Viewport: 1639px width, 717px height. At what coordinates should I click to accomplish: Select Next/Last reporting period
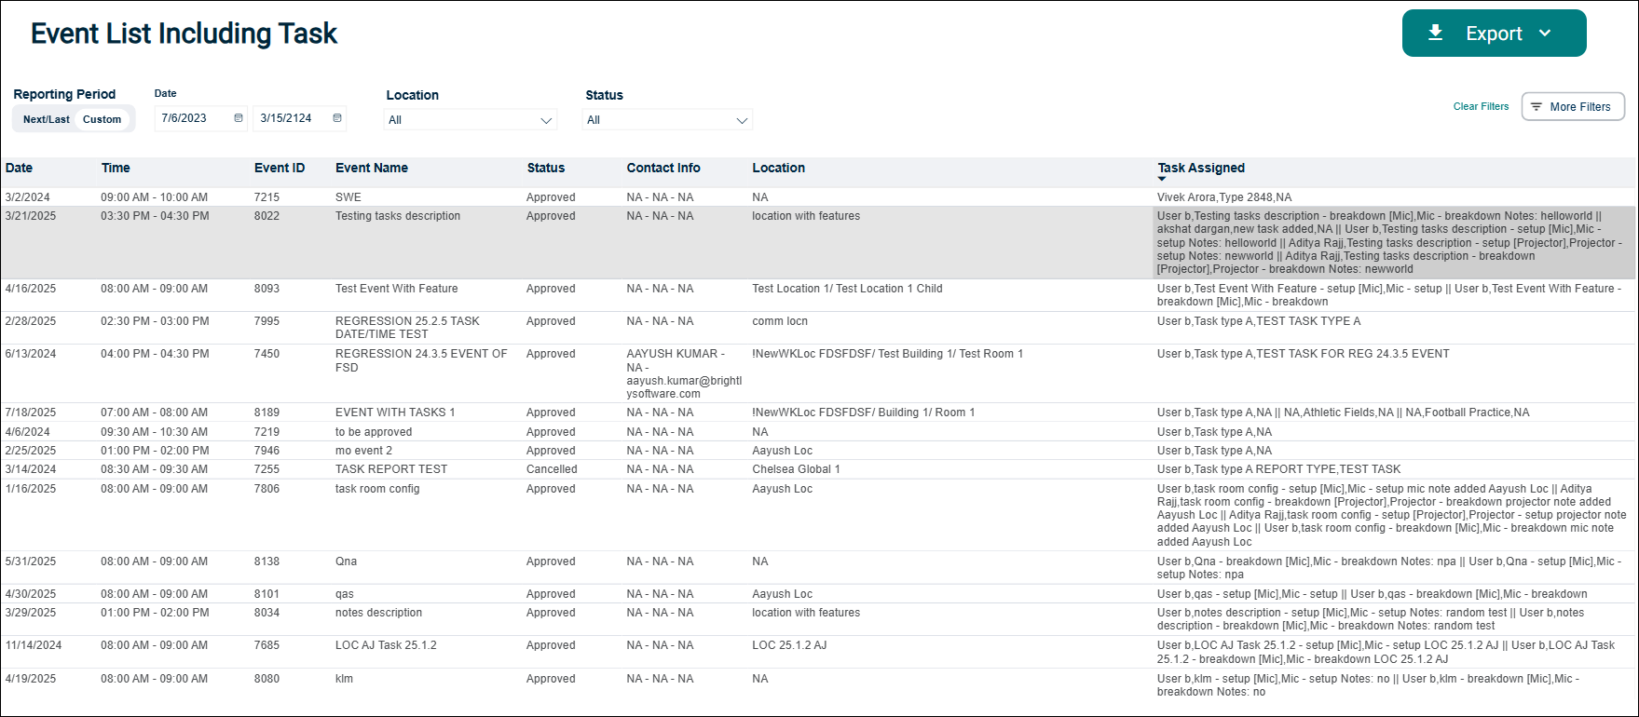47,119
